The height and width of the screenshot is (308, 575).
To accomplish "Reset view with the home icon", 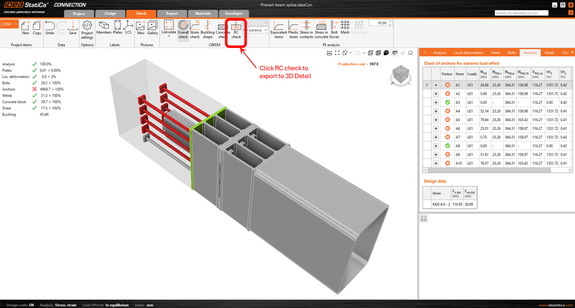I will point(410,53).
